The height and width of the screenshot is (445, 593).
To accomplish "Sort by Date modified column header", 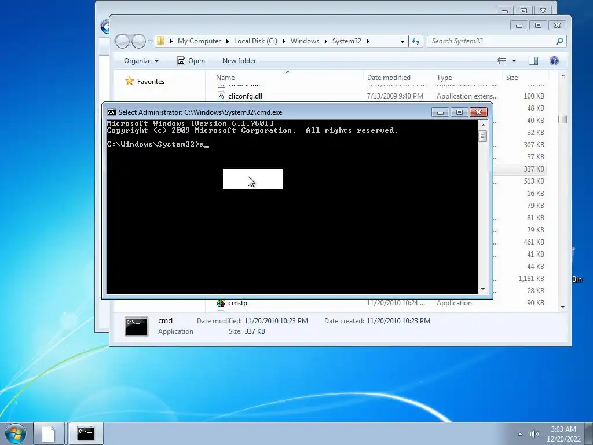I will [389, 78].
